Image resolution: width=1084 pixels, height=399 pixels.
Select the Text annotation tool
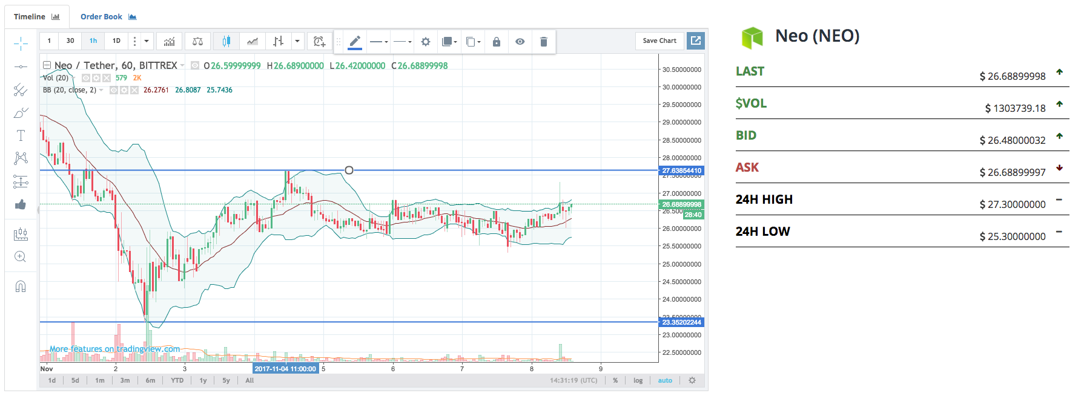tap(21, 135)
